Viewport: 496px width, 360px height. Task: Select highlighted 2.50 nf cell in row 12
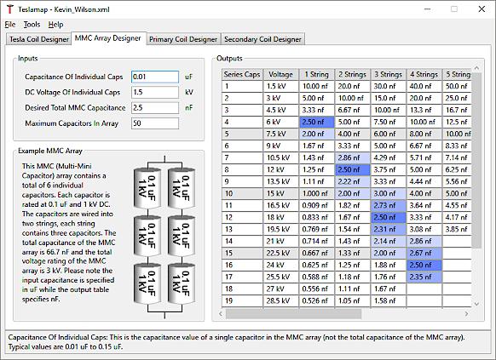[389, 217]
